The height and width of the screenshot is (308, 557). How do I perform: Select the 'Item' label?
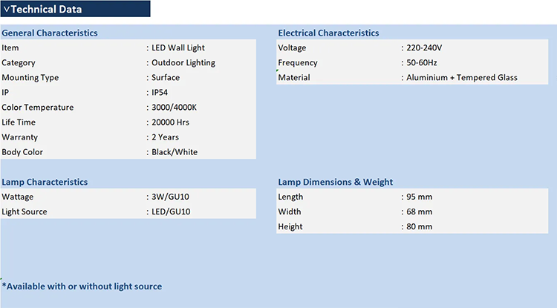pyautogui.click(x=10, y=48)
